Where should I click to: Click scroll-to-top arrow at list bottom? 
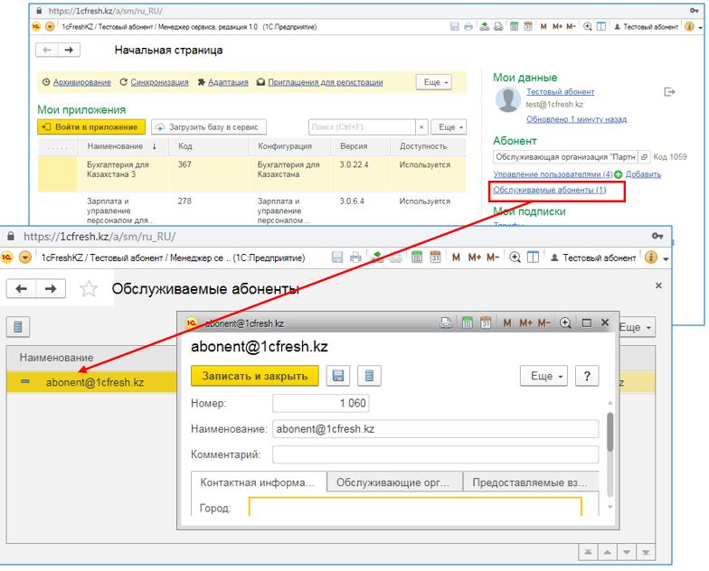coord(588,553)
